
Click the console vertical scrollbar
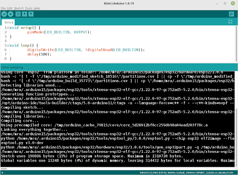click(236, 137)
